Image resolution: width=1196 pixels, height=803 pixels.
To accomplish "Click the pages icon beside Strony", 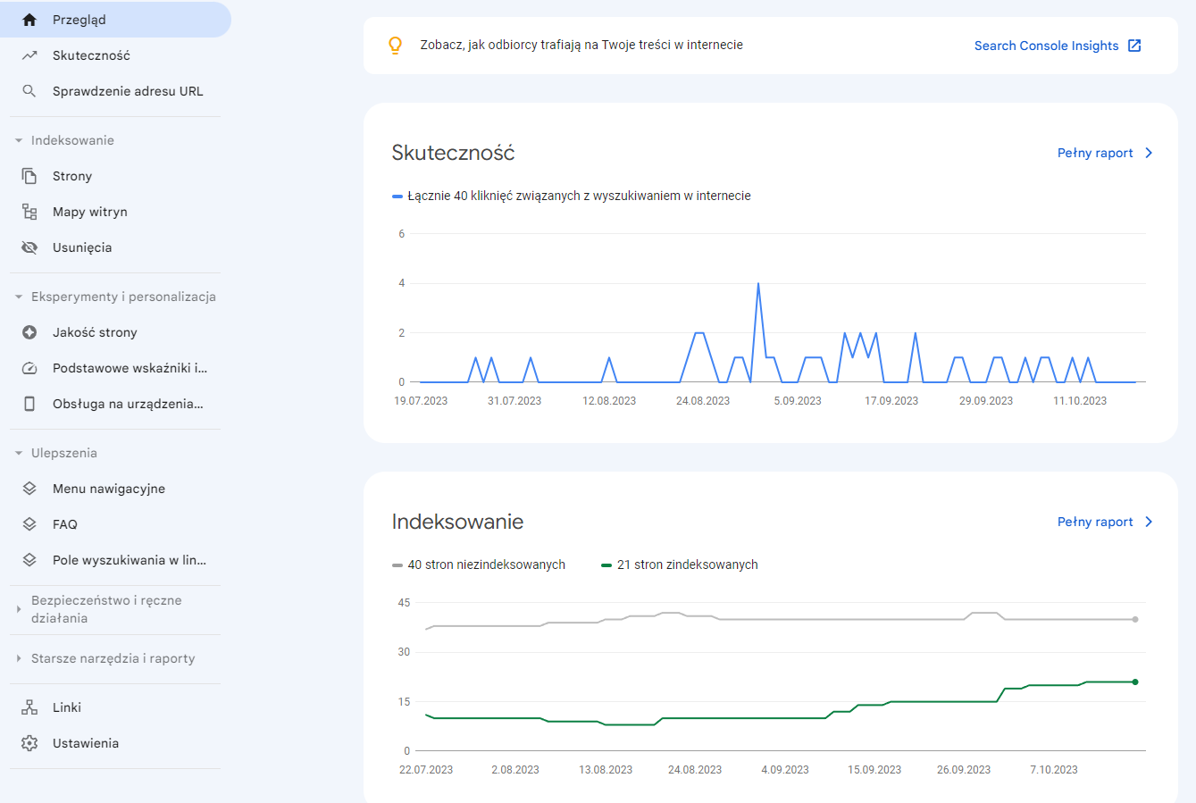I will [x=29, y=176].
